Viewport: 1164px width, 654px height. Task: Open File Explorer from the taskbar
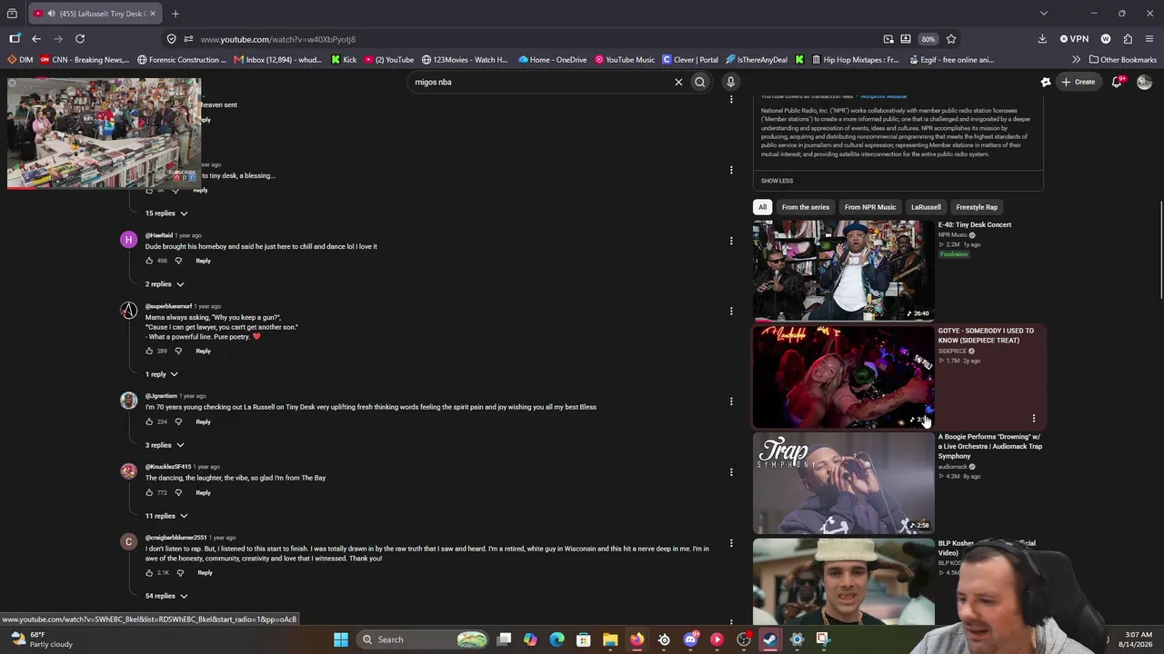(x=610, y=639)
